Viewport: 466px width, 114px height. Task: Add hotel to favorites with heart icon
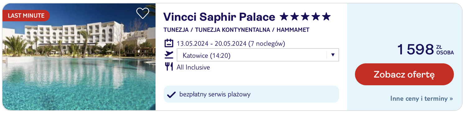143,13
